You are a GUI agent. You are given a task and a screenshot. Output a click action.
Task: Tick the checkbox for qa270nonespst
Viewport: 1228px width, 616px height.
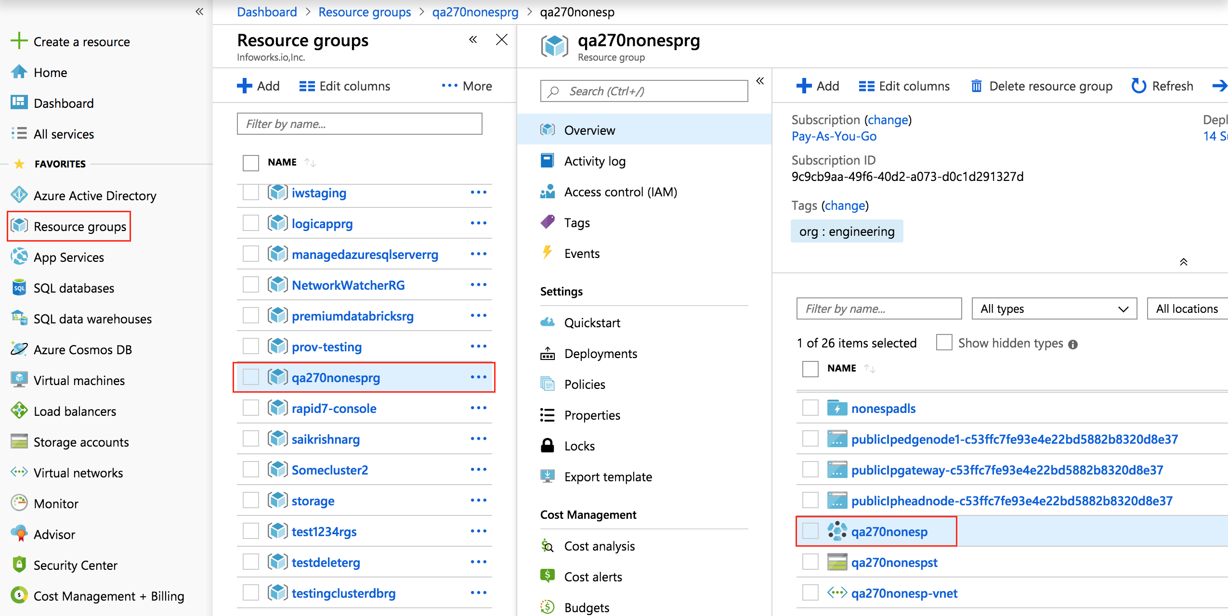[810, 562]
